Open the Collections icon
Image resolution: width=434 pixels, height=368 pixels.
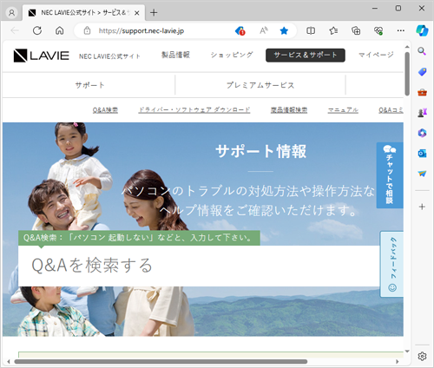tap(356, 30)
